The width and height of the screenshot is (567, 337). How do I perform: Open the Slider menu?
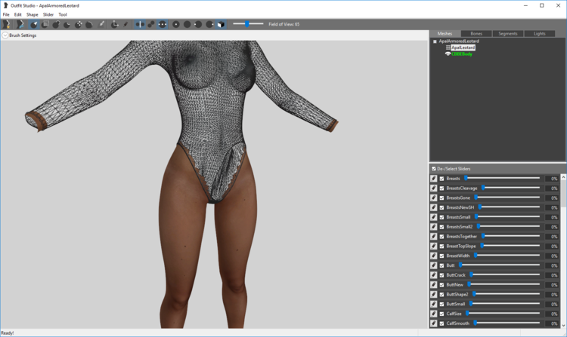[x=48, y=15]
